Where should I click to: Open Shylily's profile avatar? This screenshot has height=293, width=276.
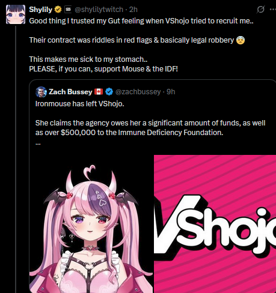(16, 14)
